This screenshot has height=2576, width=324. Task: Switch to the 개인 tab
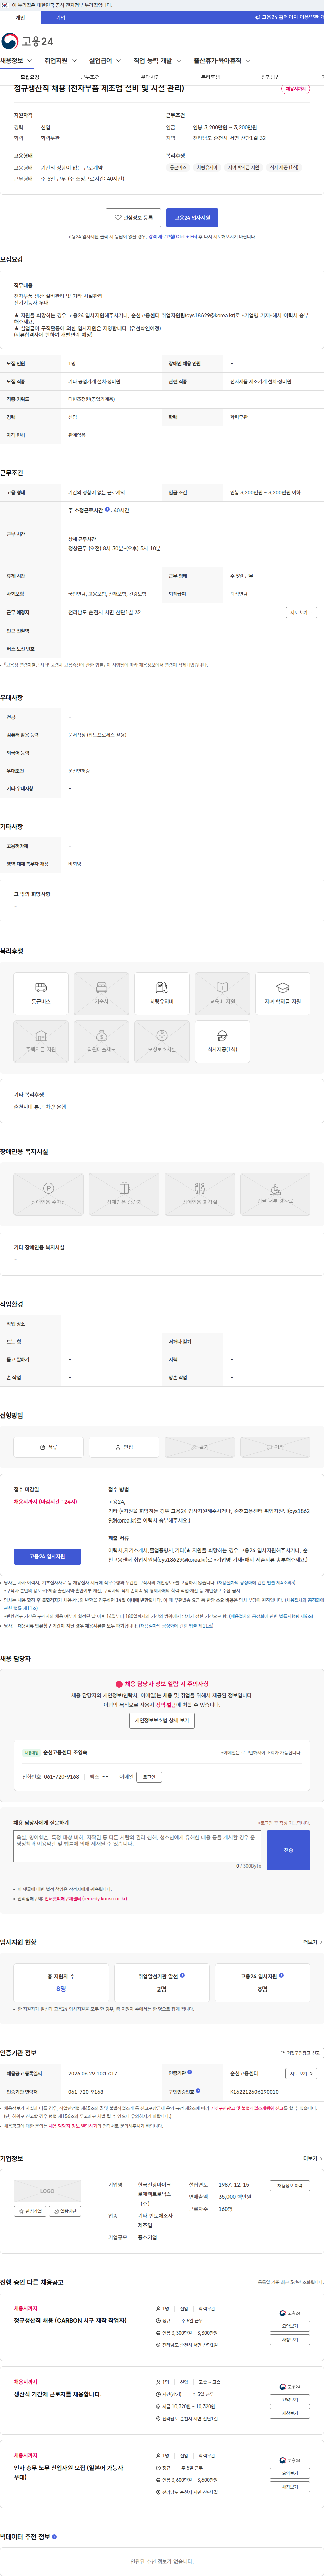(20, 17)
